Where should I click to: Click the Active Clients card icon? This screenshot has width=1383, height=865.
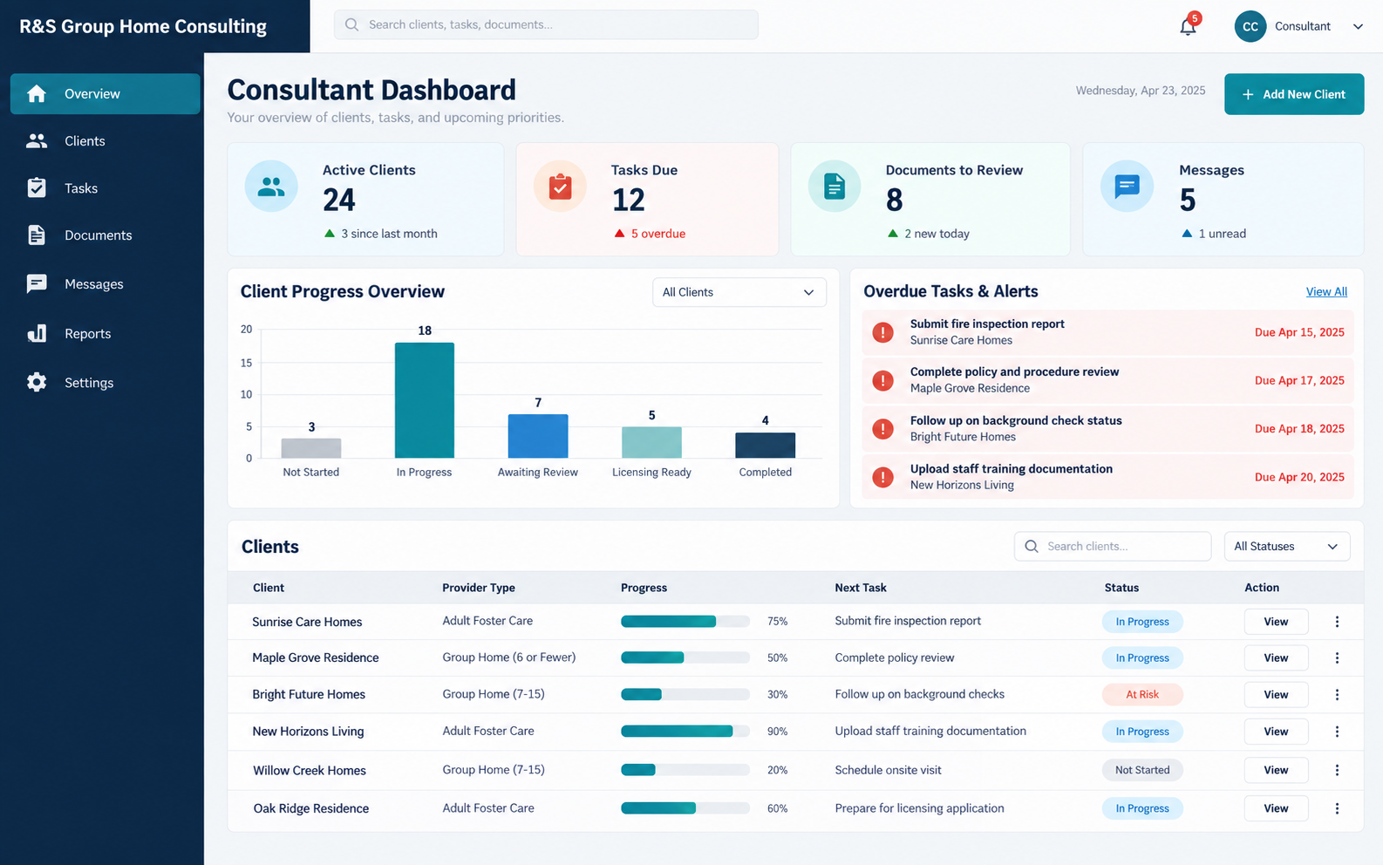[271, 186]
